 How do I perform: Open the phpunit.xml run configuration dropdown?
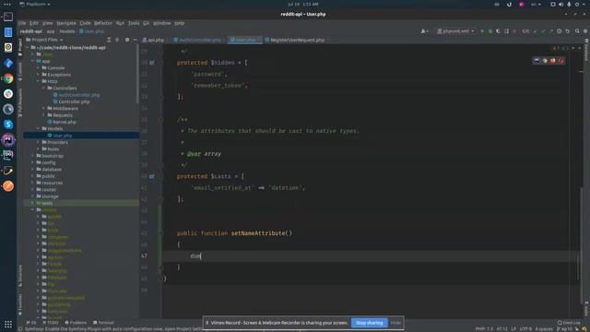coord(455,31)
